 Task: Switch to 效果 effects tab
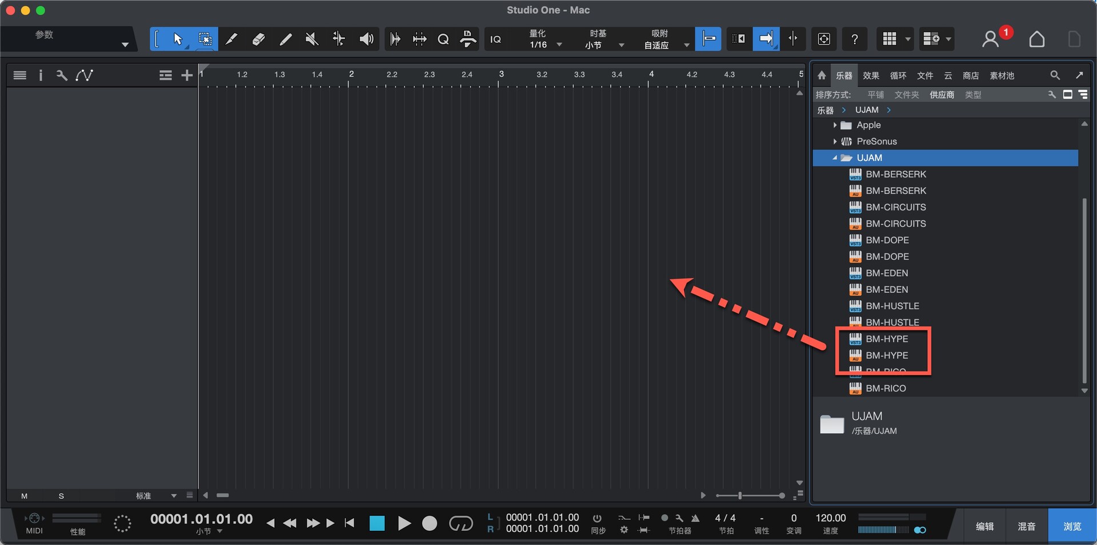click(871, 75)
